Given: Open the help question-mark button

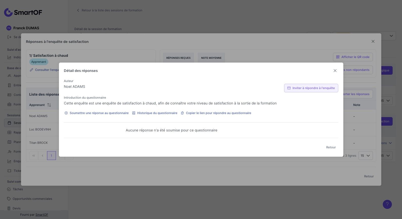Looking at the screenshot, I should tap(387, 204).
